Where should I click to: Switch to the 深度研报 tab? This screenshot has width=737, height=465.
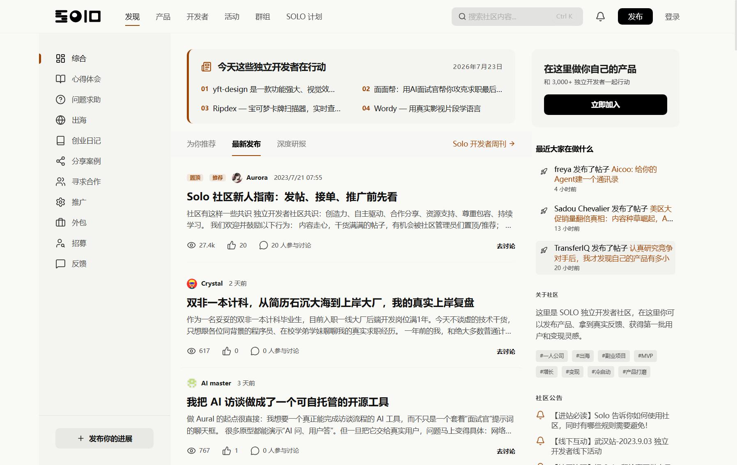292,144
